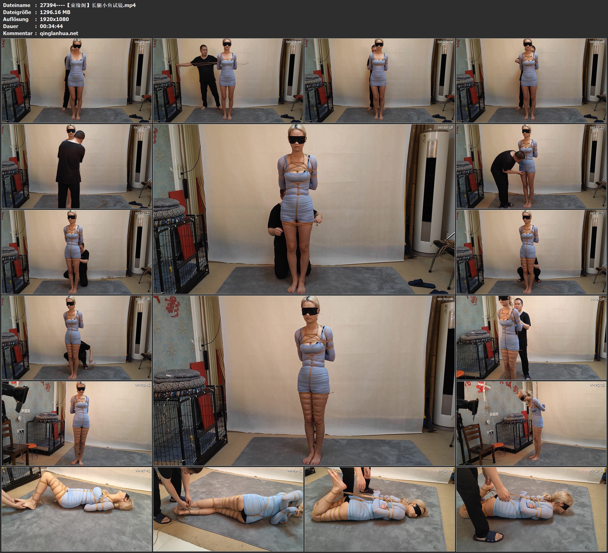This screenshot has height=553, width=608.
Task: Click the frame at 00:29:15
Action: click(x=228, y=509)
